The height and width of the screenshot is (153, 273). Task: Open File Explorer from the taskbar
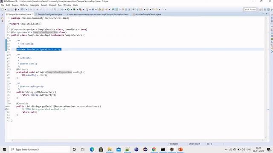110,149
